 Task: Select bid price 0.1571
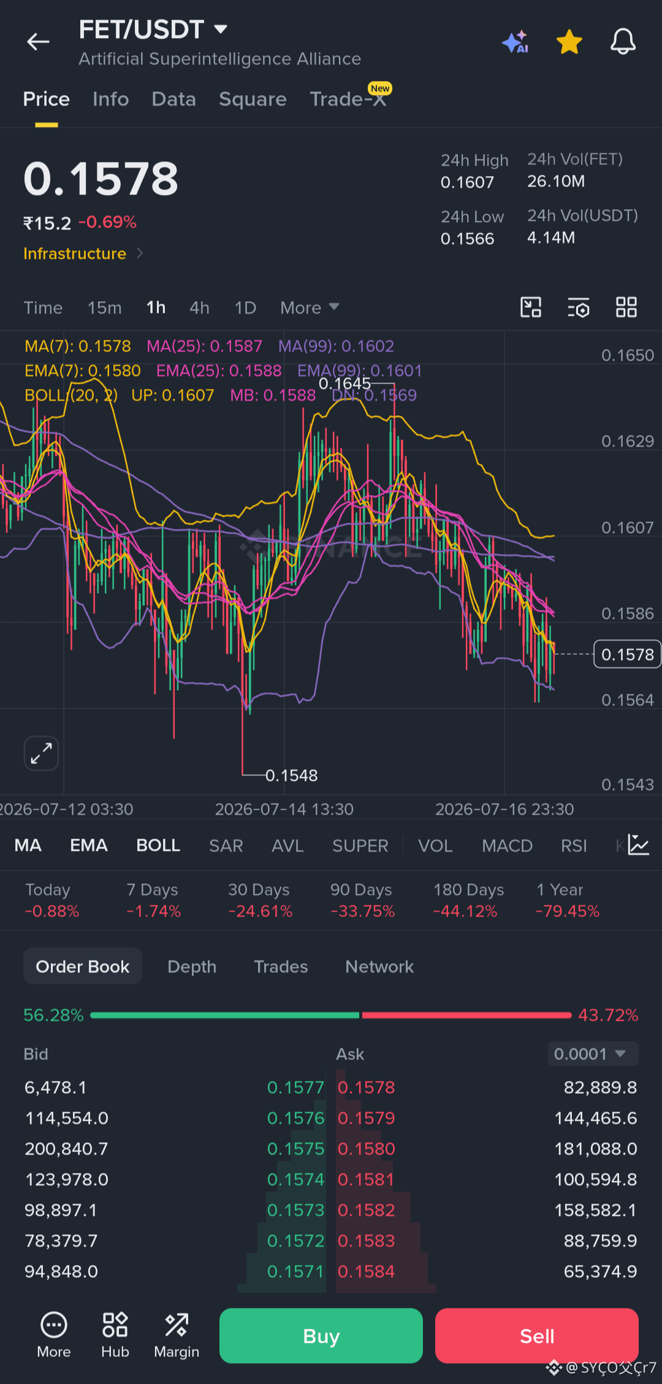coord(295,1271)
